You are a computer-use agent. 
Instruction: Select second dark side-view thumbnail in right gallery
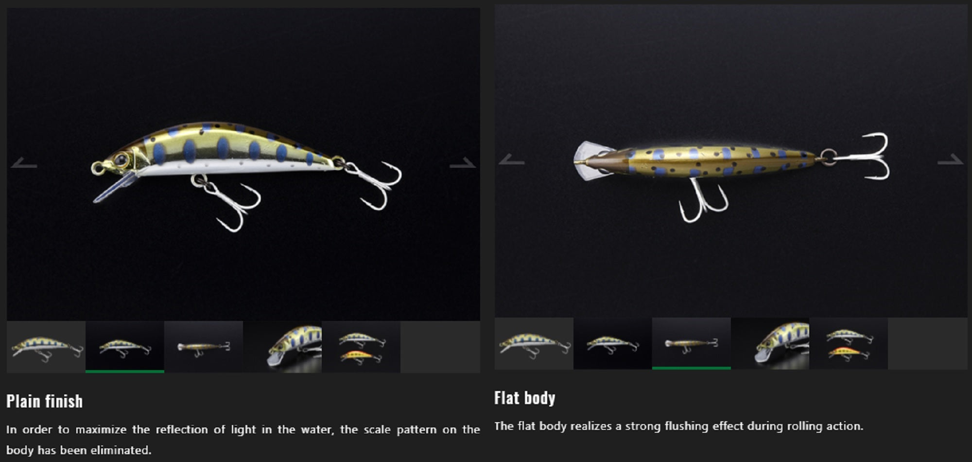coord(613,343)
